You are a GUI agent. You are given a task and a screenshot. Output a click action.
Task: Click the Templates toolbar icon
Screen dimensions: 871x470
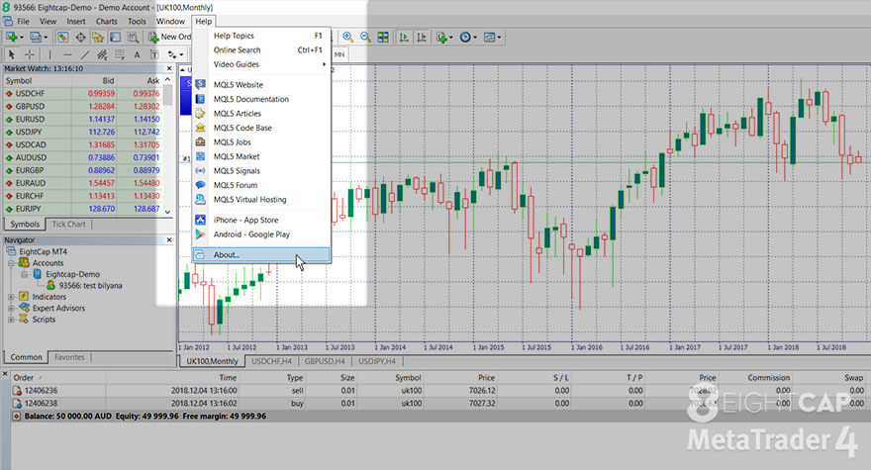tap(489, 38)
